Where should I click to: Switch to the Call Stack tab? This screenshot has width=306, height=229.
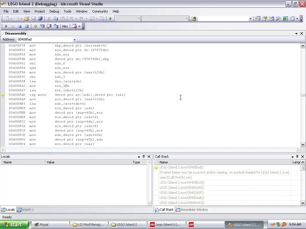point(164,210)
